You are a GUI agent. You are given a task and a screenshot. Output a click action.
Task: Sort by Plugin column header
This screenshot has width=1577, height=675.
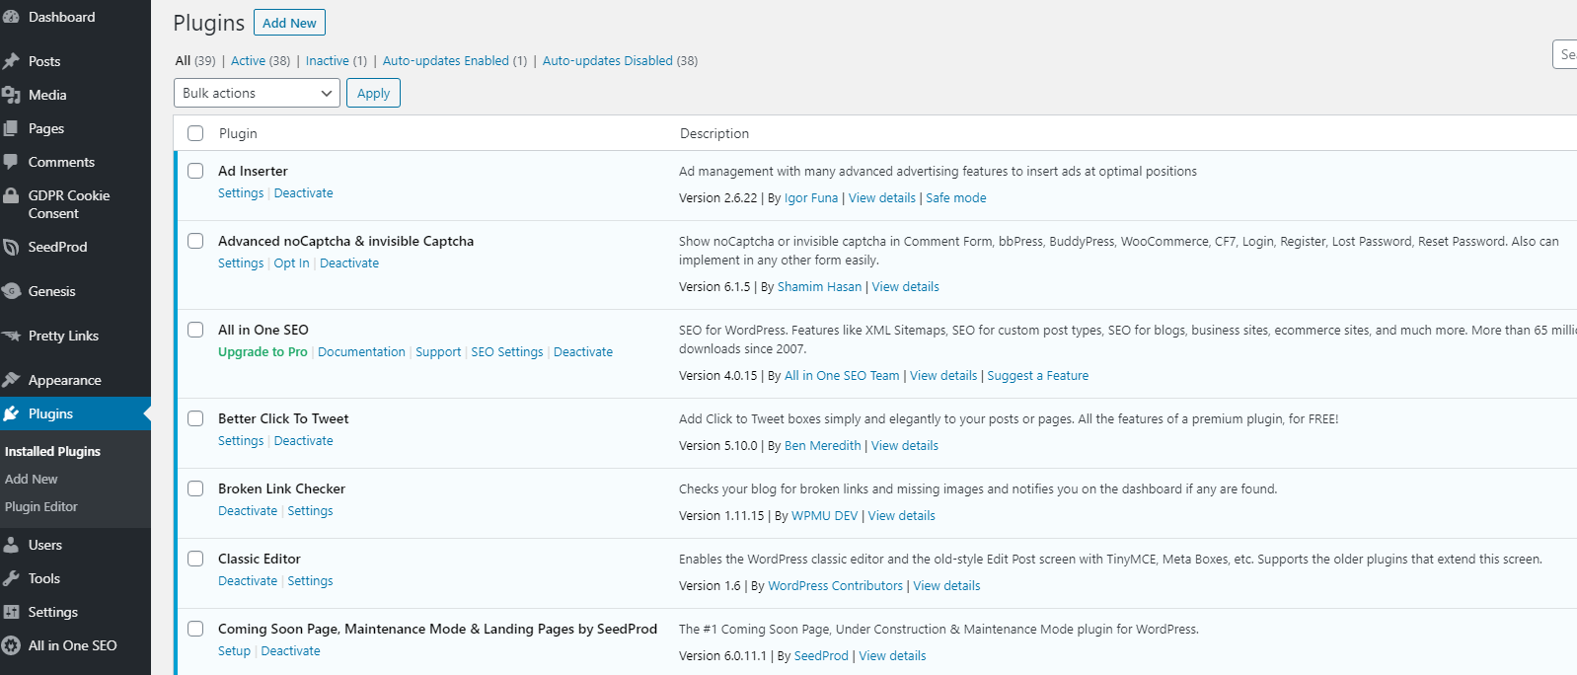tap(238, 133)
